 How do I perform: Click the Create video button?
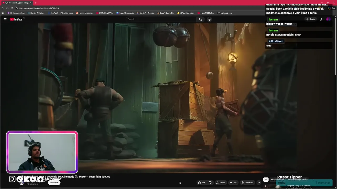click(x=310, y=19)
